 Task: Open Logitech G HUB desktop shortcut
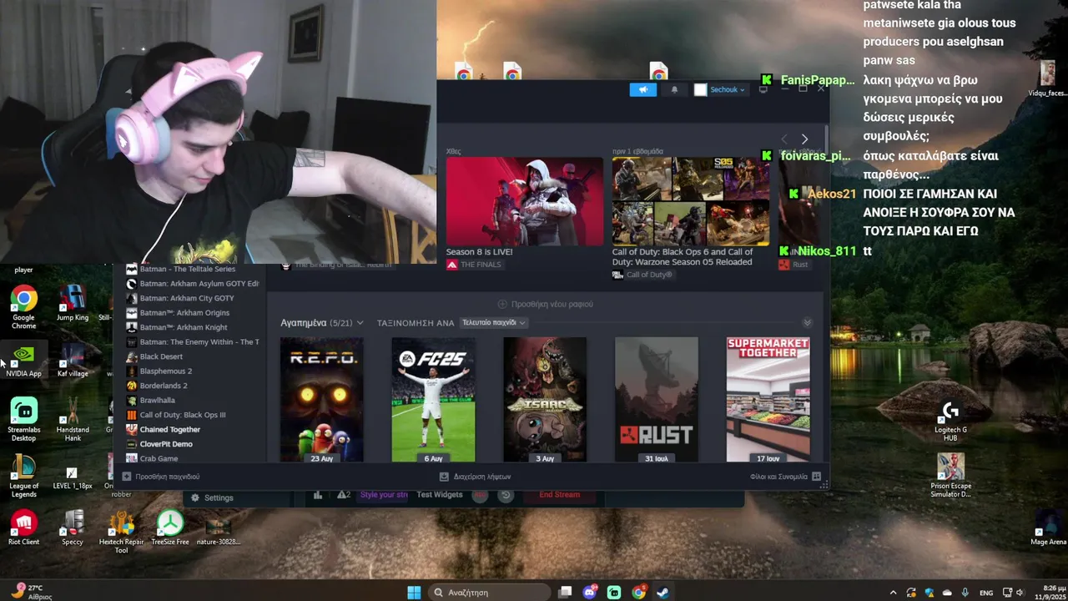click(x=950, y=422)
